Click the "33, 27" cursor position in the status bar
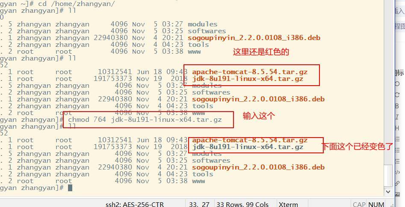405x207 pixels. tap(199, 204)
